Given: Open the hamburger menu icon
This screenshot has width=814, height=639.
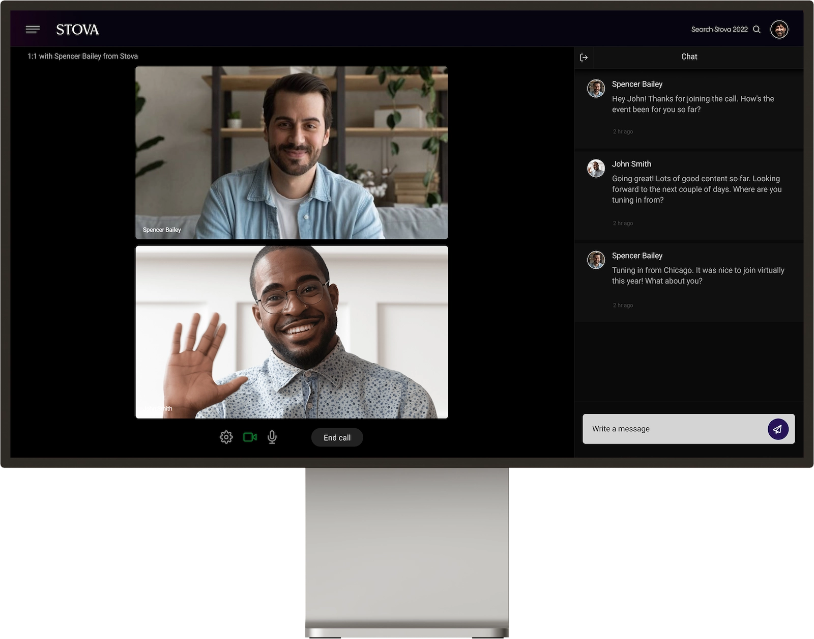Looking at the screenshot, I should 33,29.
